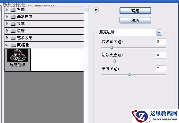Click the 边缘亮度 value field
Image resolution: width=179 pixels, height=123 pixels.
(161, 55)
